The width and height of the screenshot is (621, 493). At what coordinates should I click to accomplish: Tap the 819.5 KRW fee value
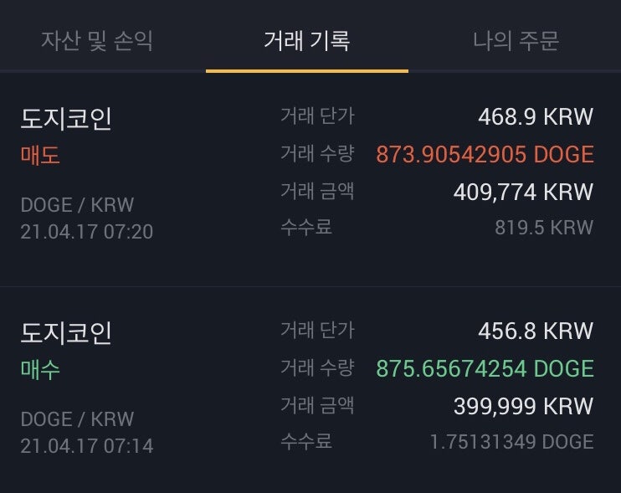pos(544,228)
